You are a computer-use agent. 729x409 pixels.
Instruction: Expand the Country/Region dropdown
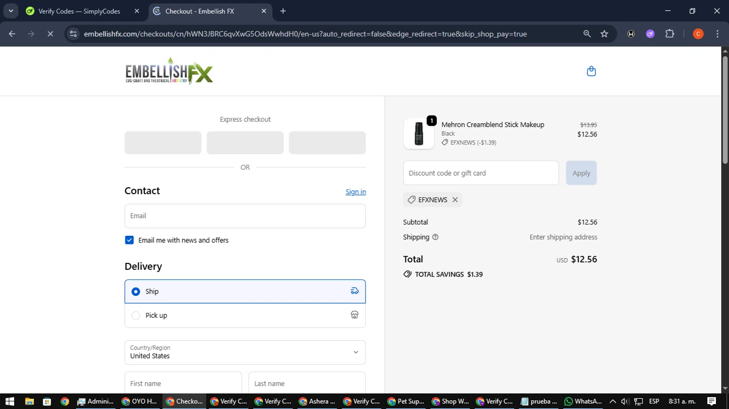point(245,352)
